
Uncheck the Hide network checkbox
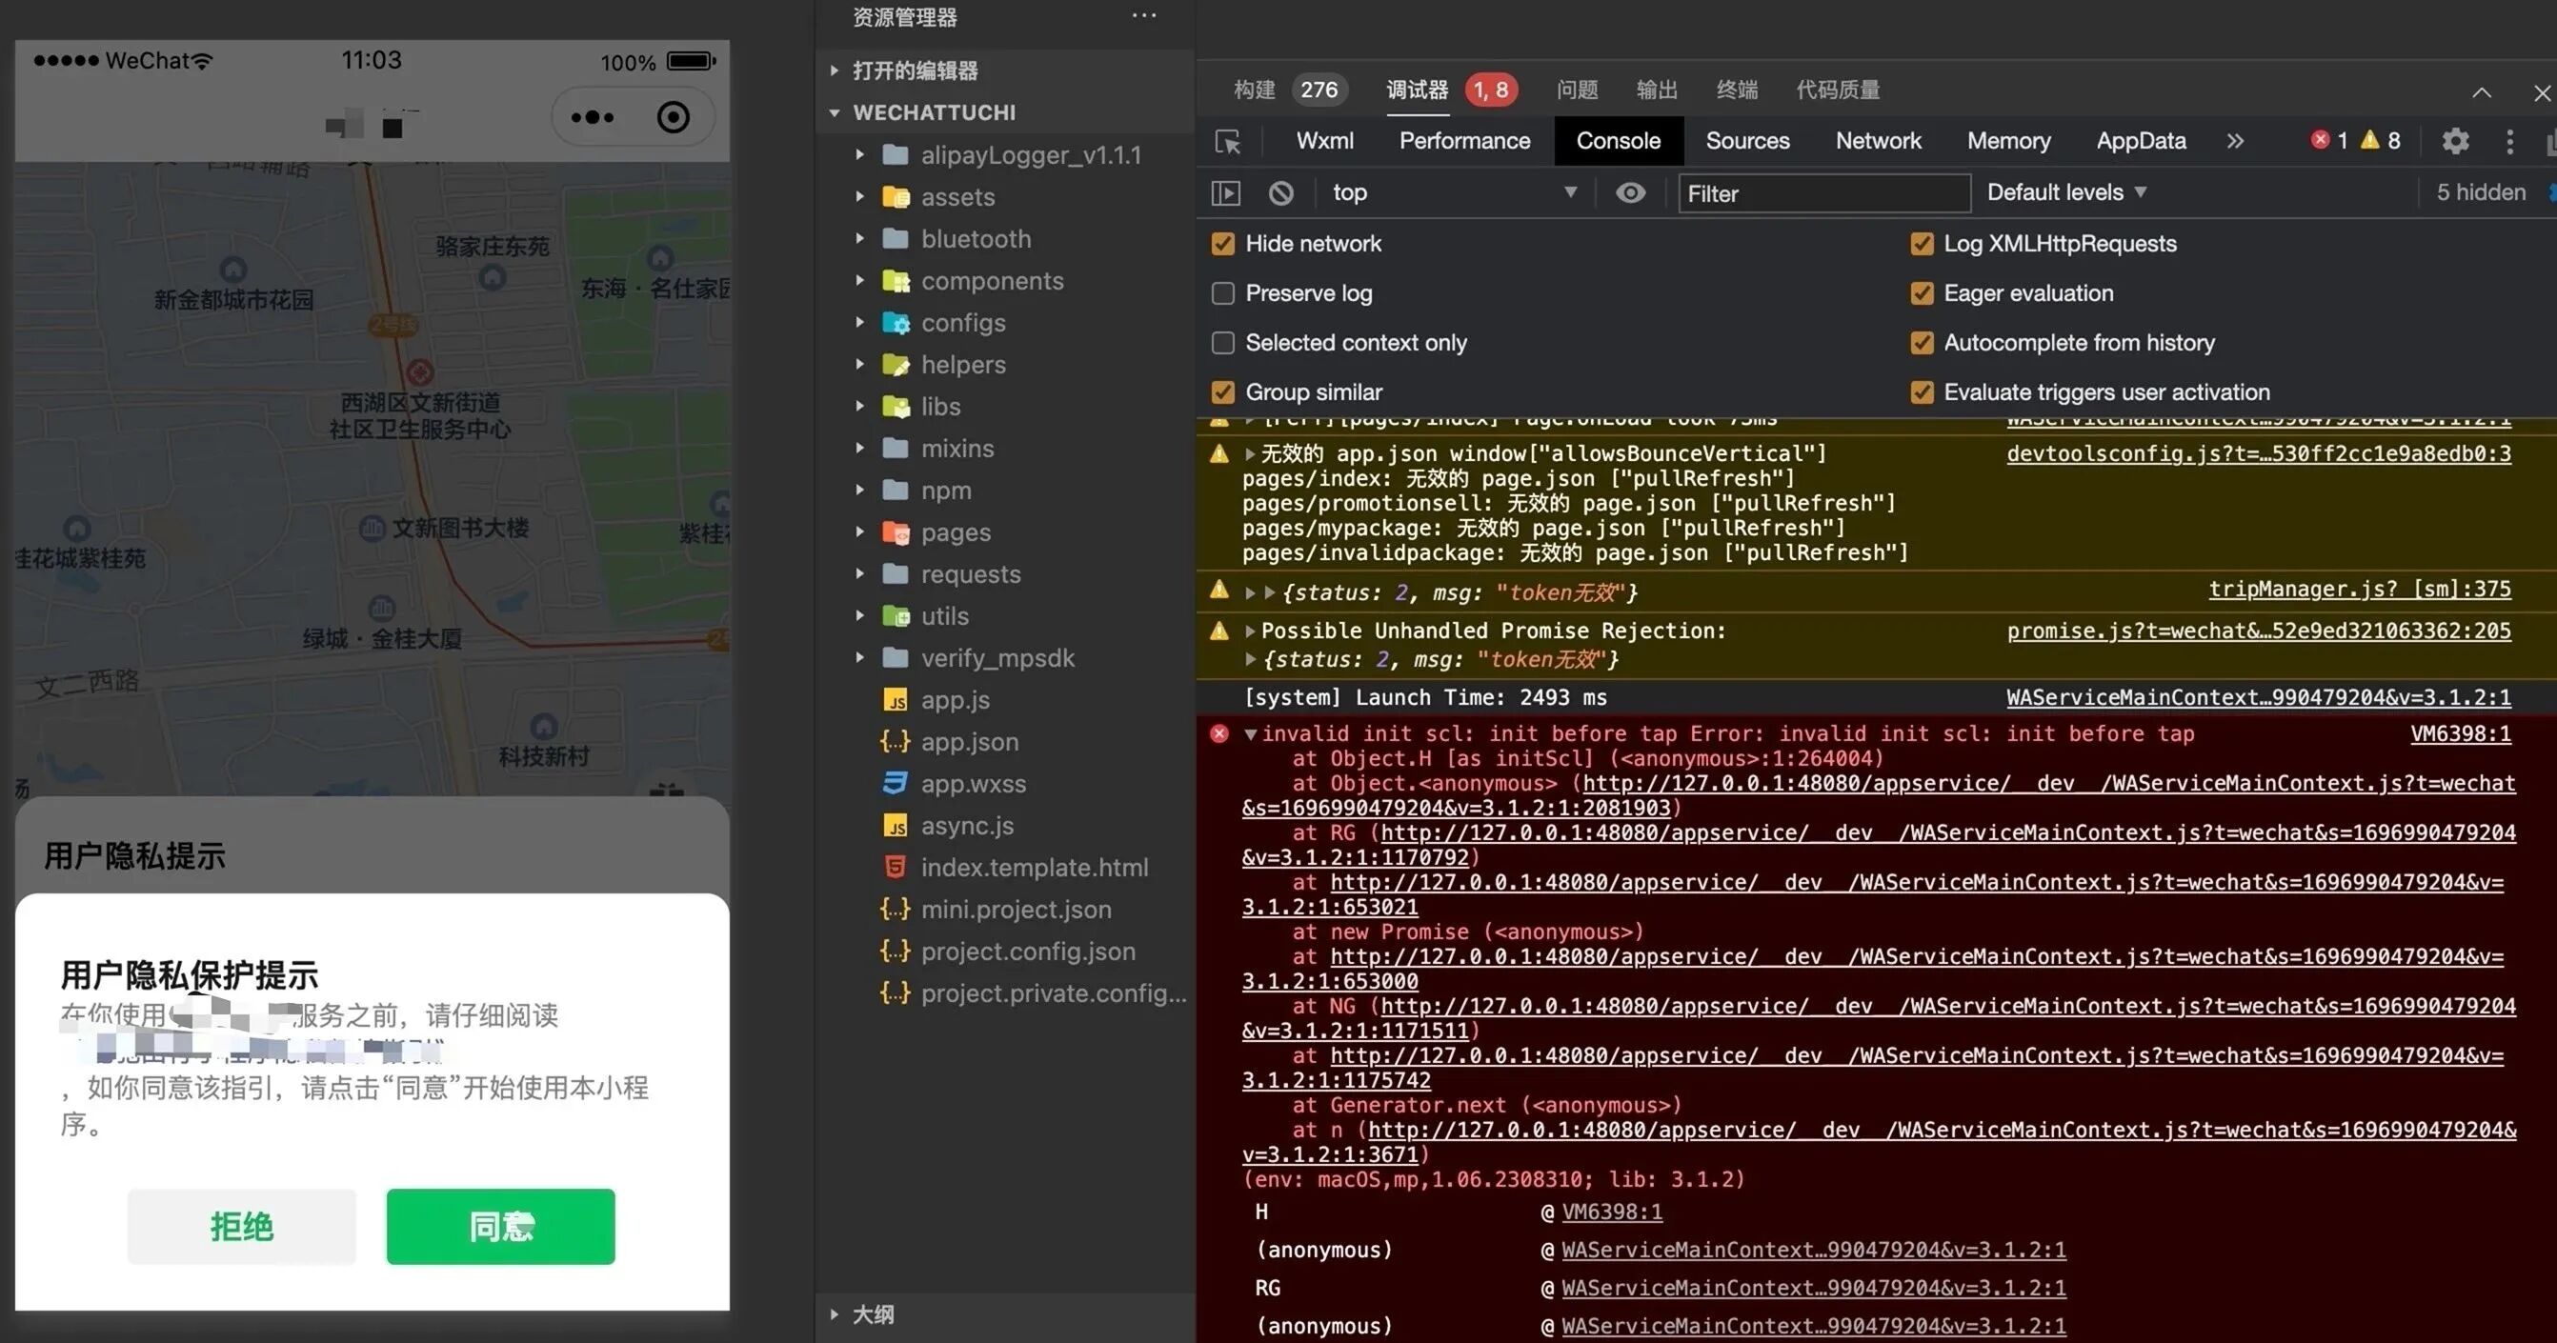(1223, 244)
